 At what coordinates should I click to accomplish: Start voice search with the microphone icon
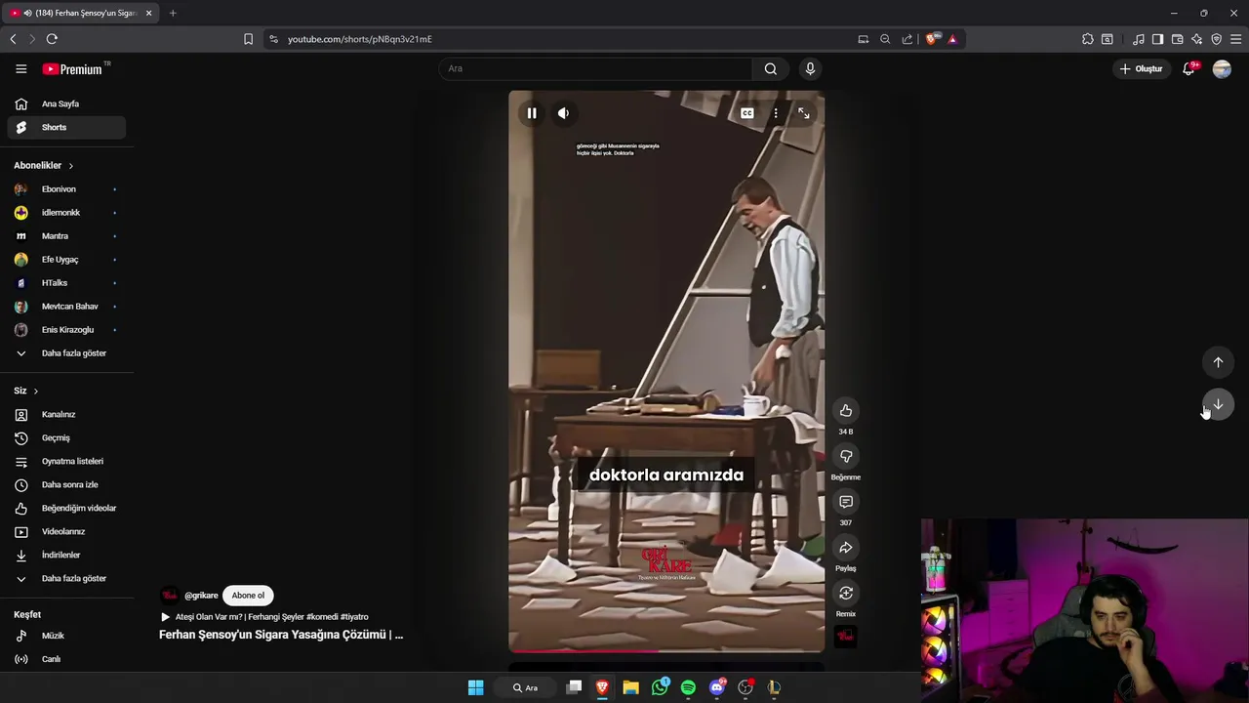(810, 68)
